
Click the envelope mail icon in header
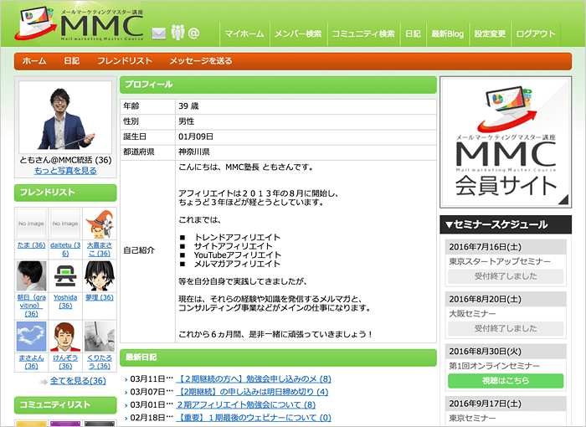point(159,33)
